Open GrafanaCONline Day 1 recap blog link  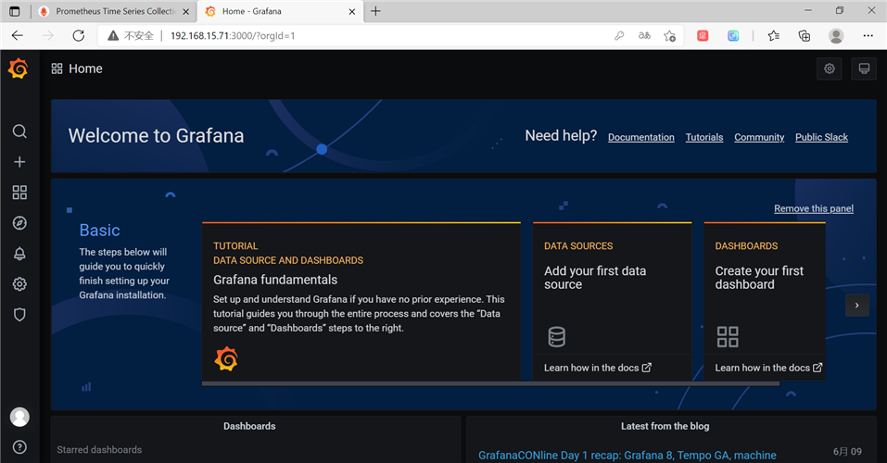pos(627,455)
